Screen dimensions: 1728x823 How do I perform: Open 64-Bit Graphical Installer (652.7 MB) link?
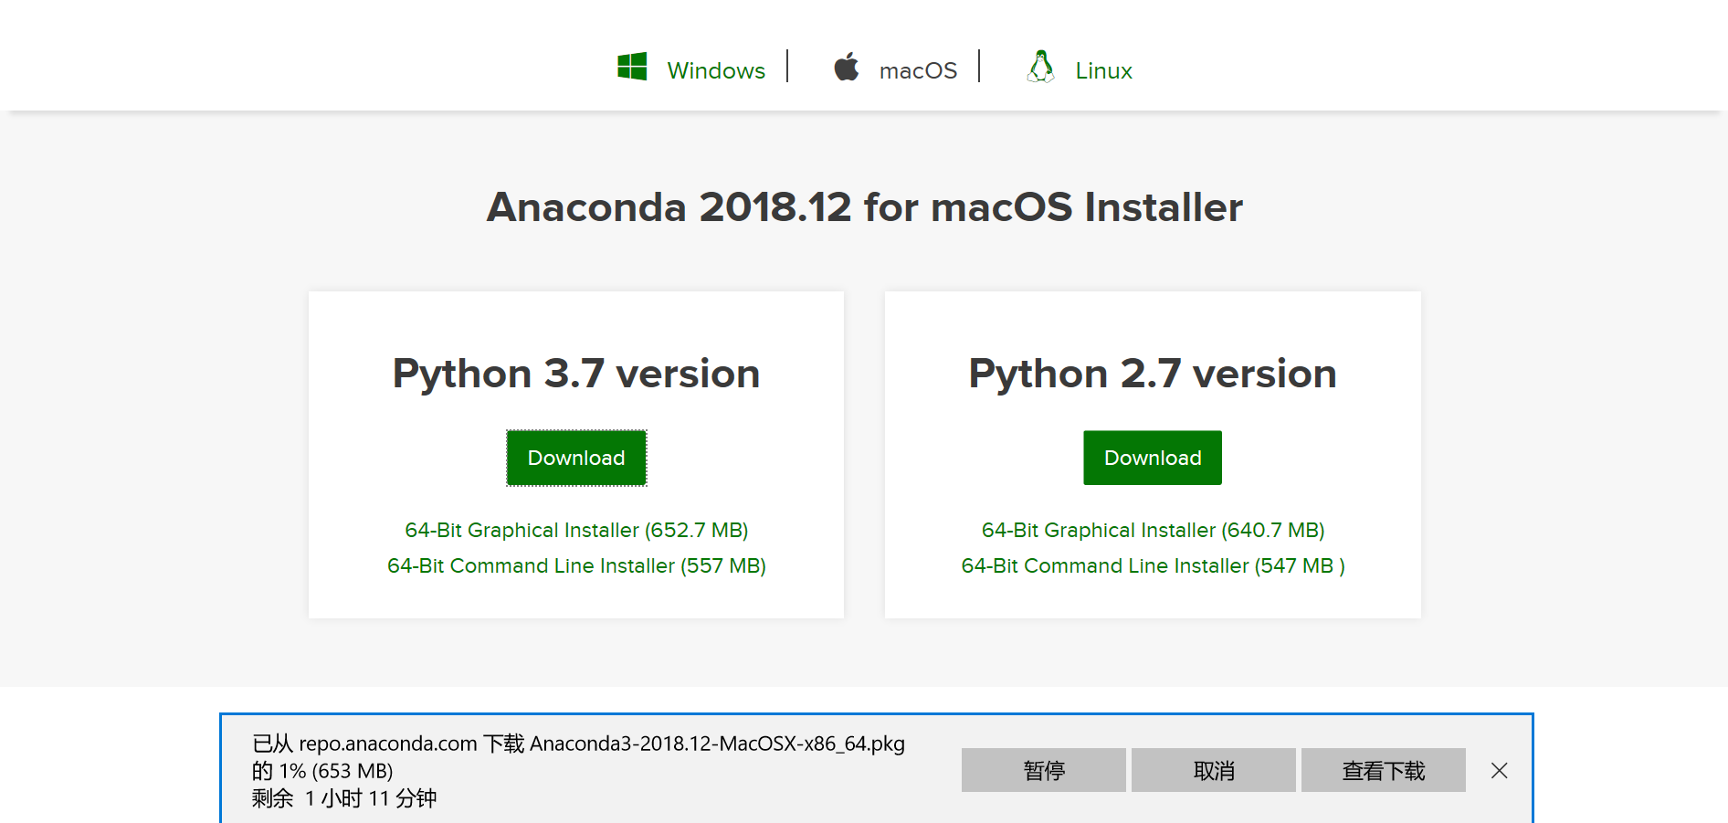(x=576, y=530)
